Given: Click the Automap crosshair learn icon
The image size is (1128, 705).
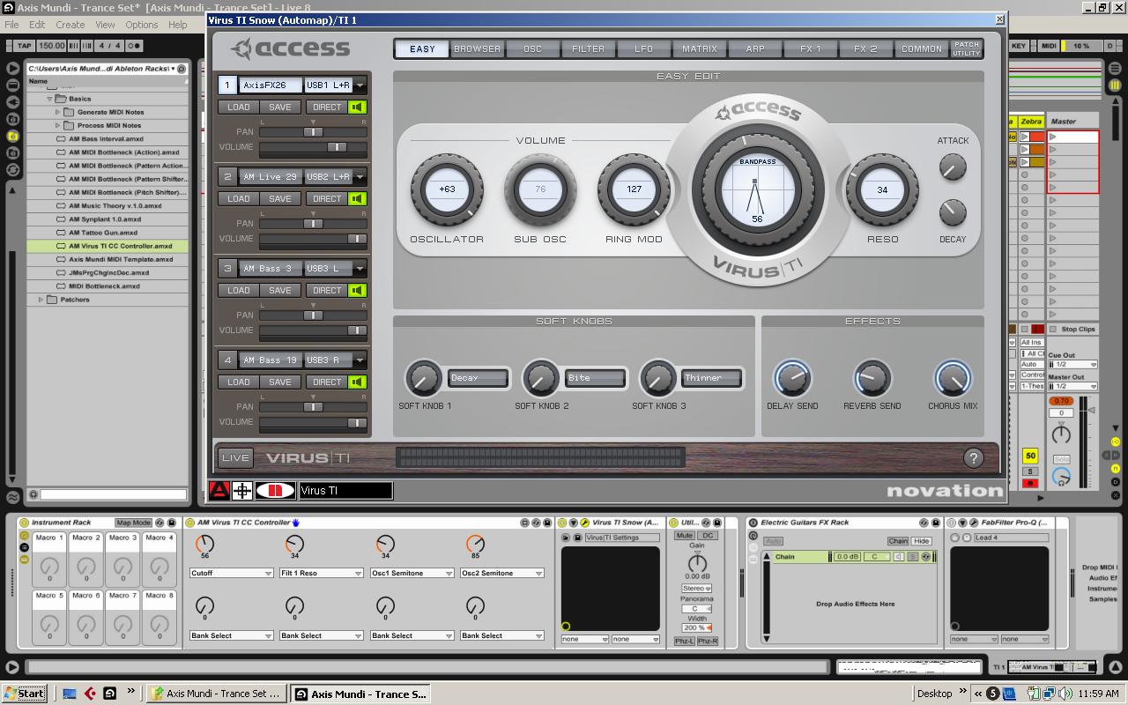Looking at the screenshot, I should (x=241, y=491).
